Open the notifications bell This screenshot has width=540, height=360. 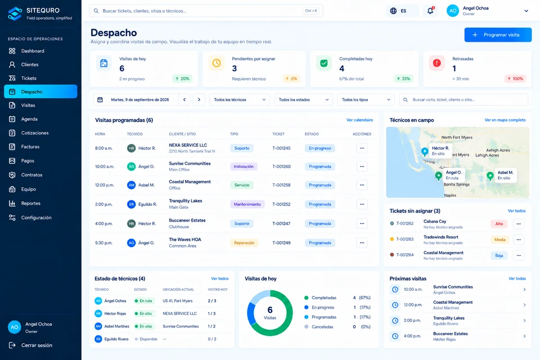point(430,11)
